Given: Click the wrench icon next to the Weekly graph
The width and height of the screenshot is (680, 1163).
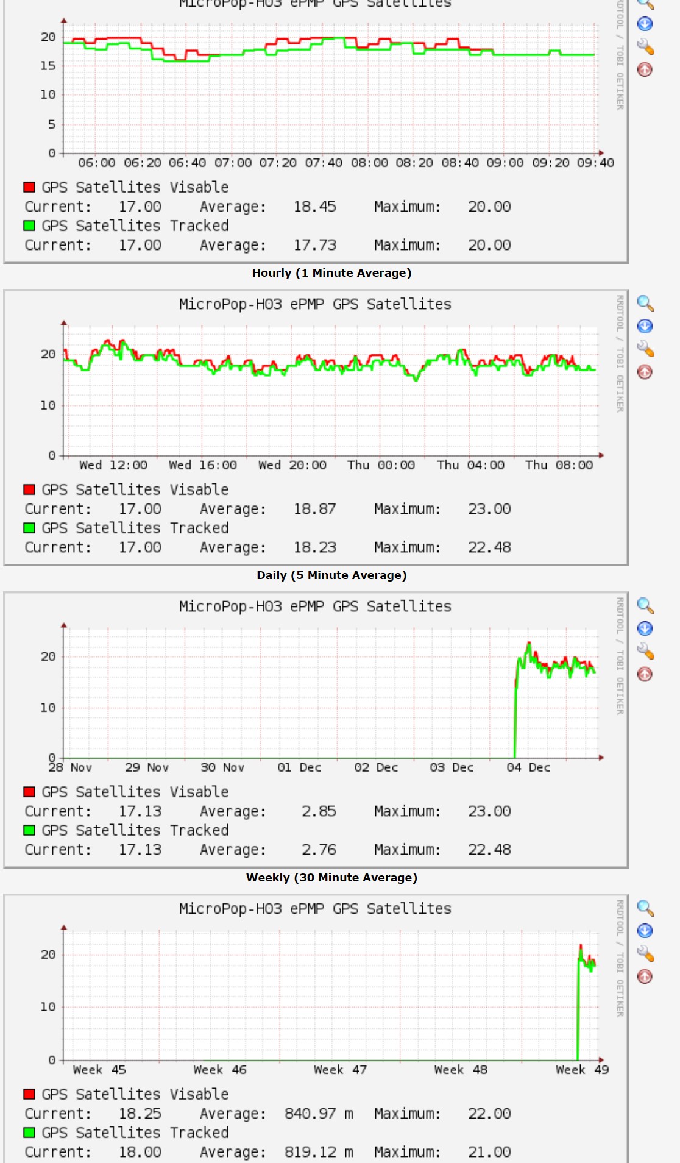Looking at the screenshot, I should click(645, 652).
